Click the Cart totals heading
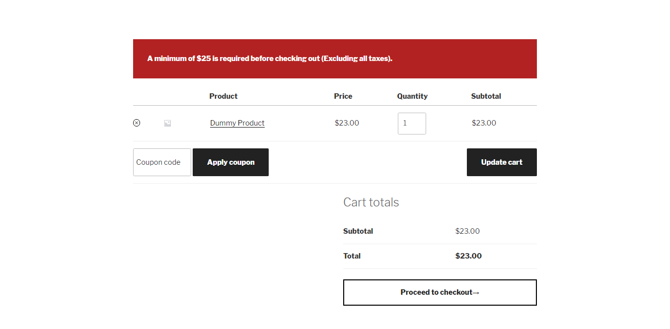This screenshot has height=329, width=670. click(x=371, y=202)
